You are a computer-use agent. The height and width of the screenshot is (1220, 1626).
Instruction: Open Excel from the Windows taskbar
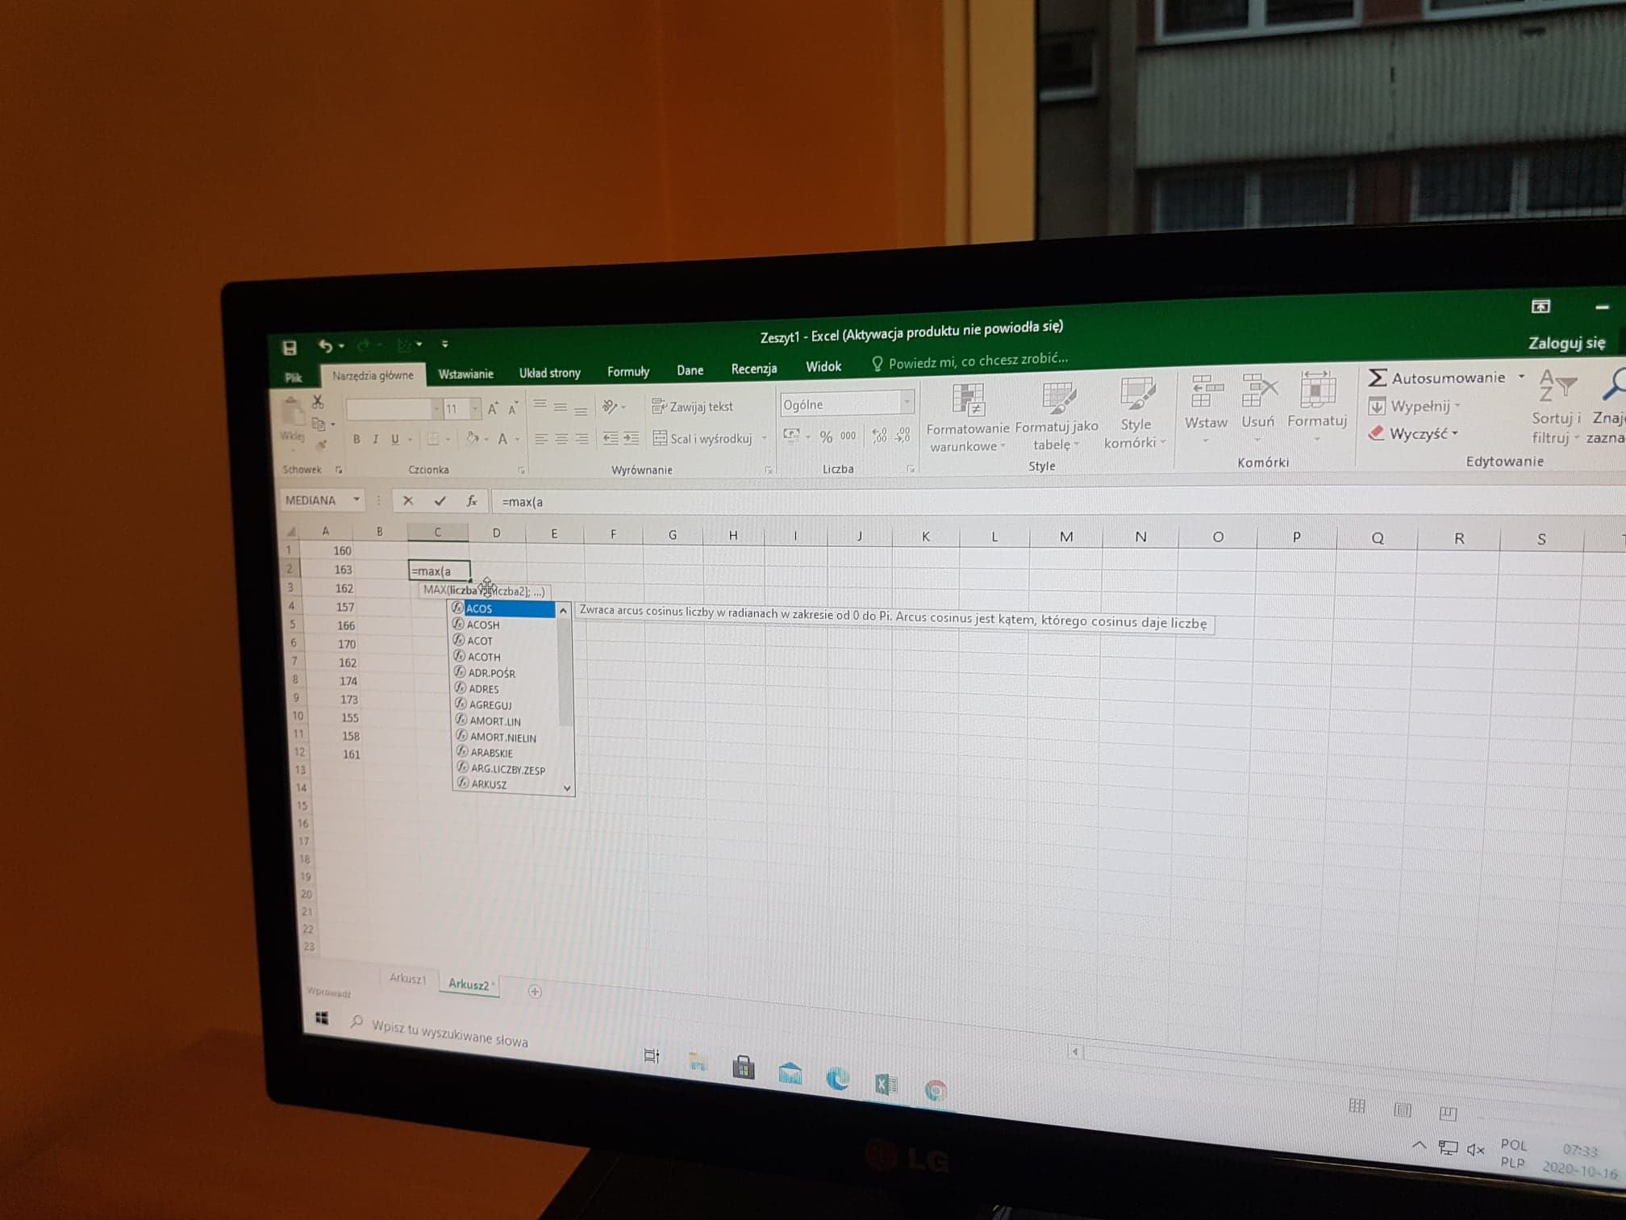(886, 1084)
